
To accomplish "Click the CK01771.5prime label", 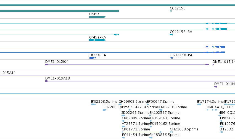I will point(136,129).
